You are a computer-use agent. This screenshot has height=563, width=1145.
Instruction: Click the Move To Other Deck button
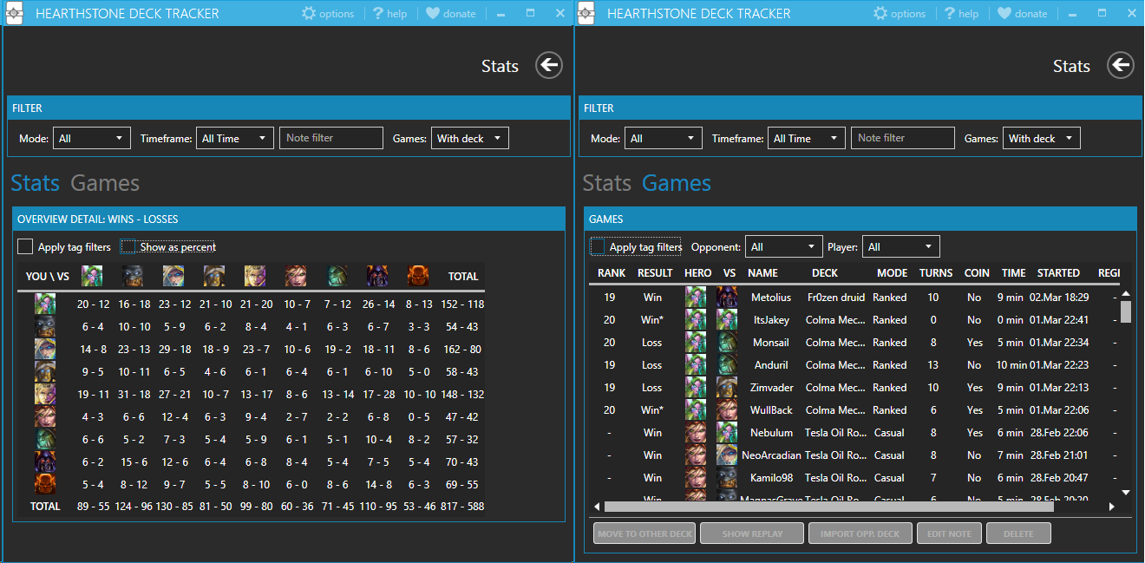[x=645, y=534]
